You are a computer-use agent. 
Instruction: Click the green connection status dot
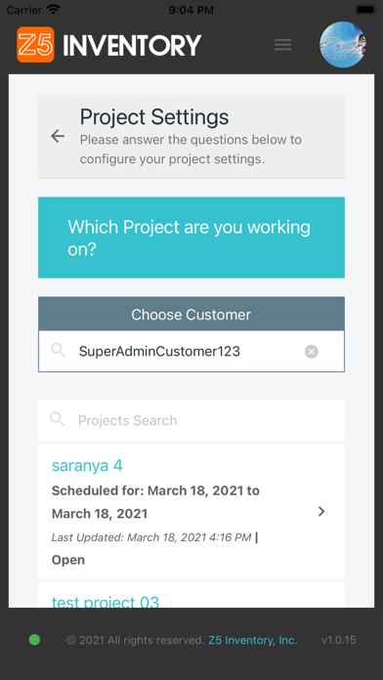(34, 640)
